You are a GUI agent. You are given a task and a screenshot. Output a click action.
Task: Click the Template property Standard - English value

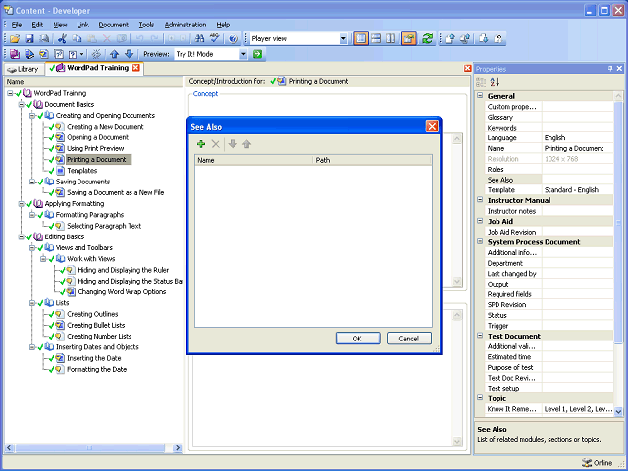pyautogui.click(x=577, y=190)
